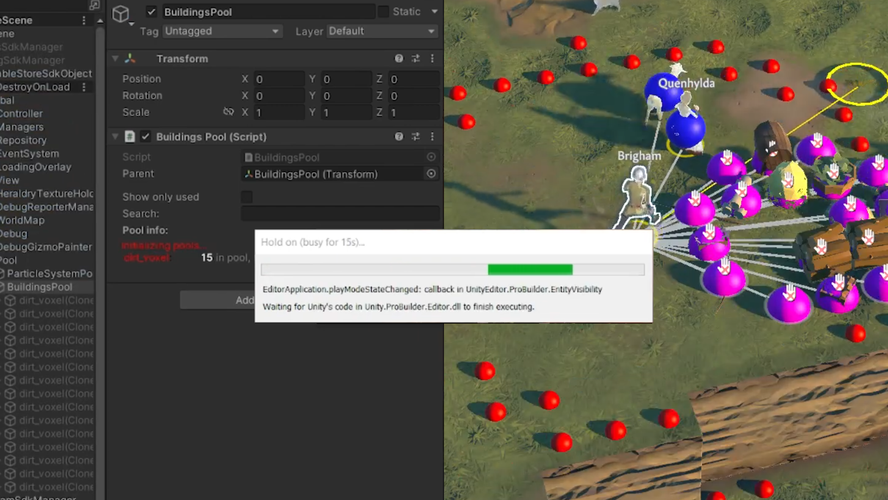Enable the Show only used checkbox
This screenshot has width=888, height=500.
pyautogui.click(x=247, y=197)
